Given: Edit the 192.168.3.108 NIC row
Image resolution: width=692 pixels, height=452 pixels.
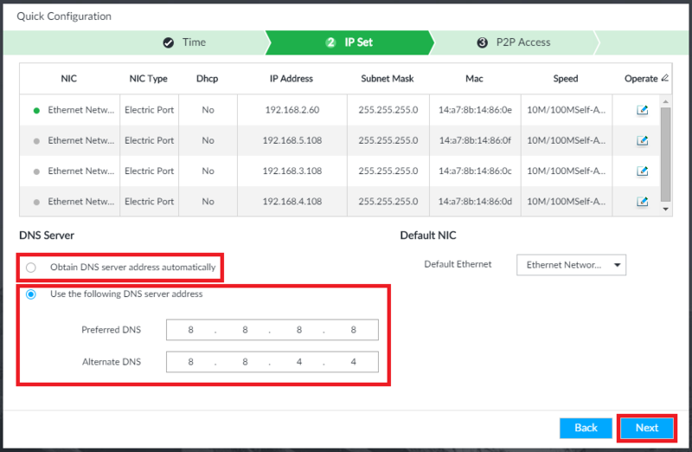Looking at the screenshot, I should pyautogui.click(x=642, y=171).
